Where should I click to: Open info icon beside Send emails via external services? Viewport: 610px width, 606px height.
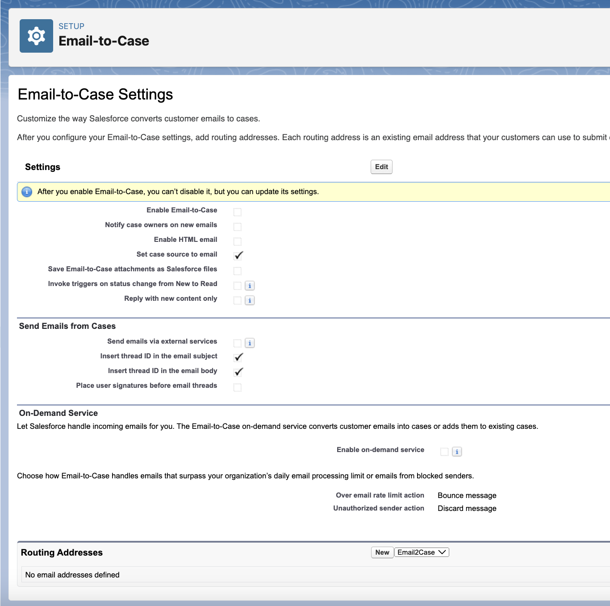coord(250,343)
